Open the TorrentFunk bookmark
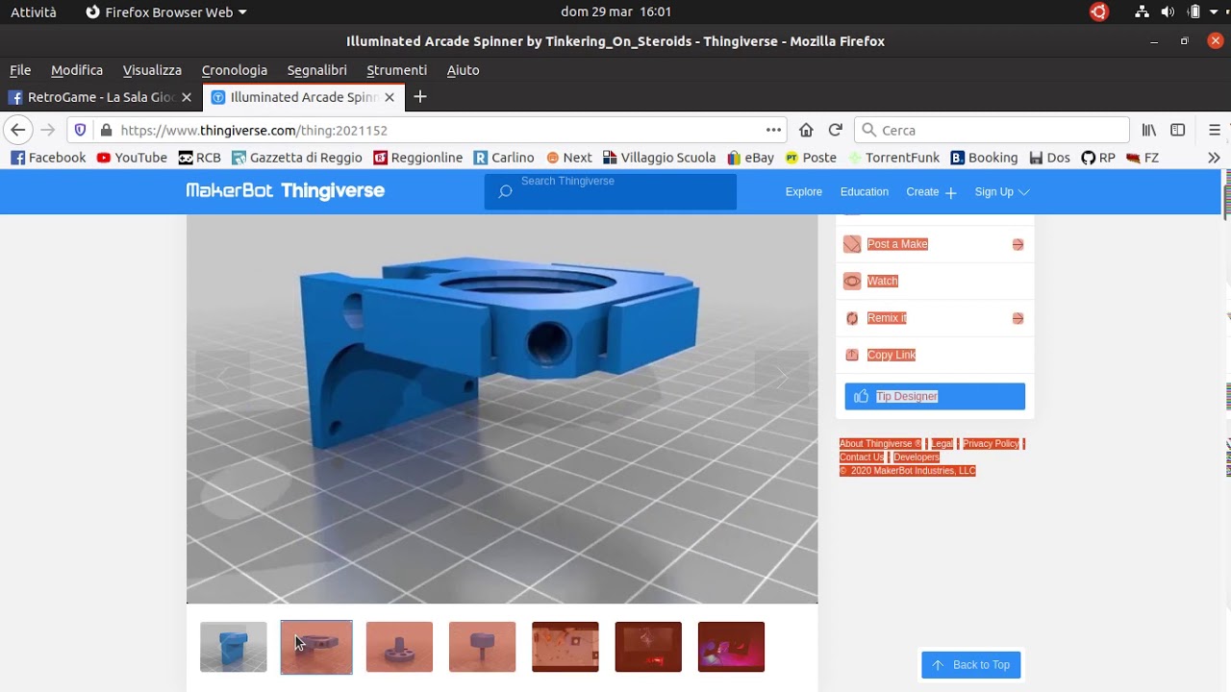The image size is (1231, 692). [893, 158]
